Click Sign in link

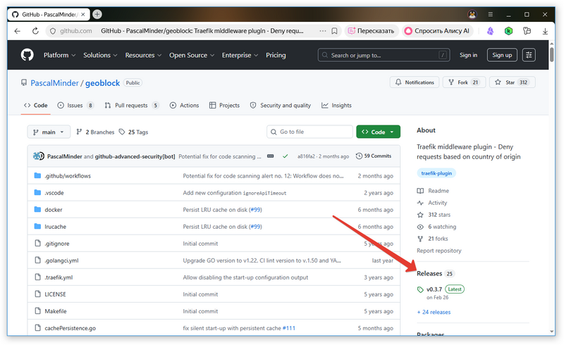(x=468, y=55)
